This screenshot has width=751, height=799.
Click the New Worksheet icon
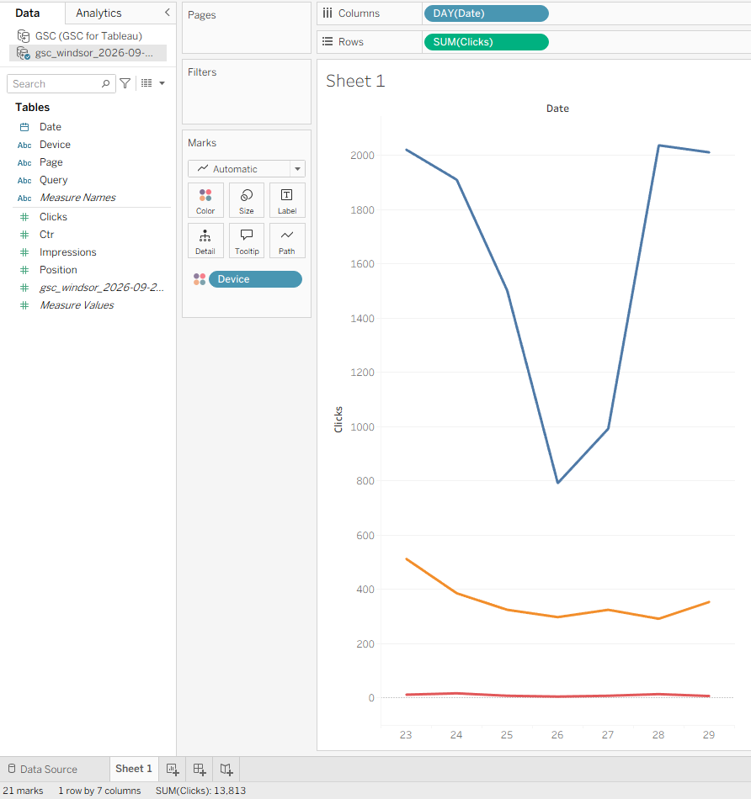pyautogui.click(x=173, y=770)
